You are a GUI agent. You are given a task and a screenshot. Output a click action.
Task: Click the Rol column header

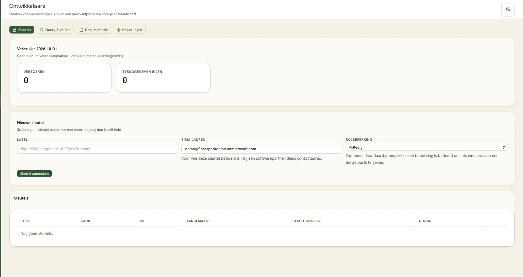pyautogui.click(x=142, y=221)
